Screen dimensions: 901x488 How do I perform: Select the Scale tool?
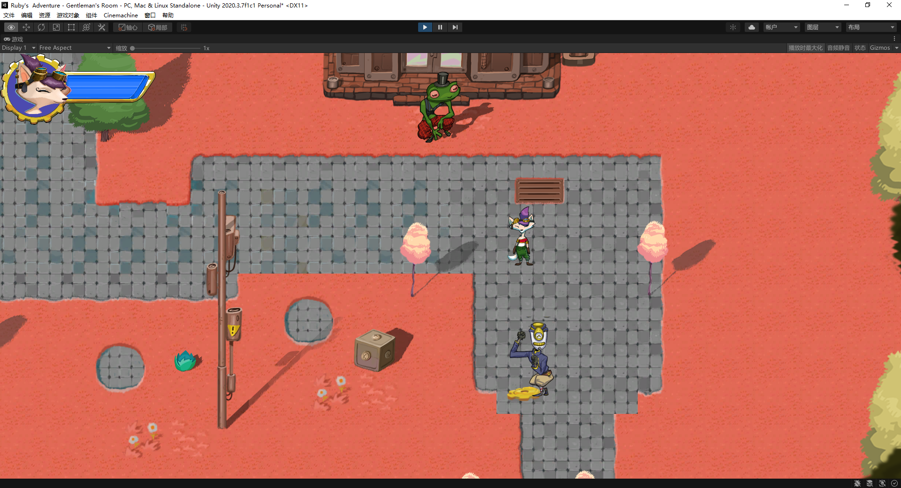click(56, 27)
